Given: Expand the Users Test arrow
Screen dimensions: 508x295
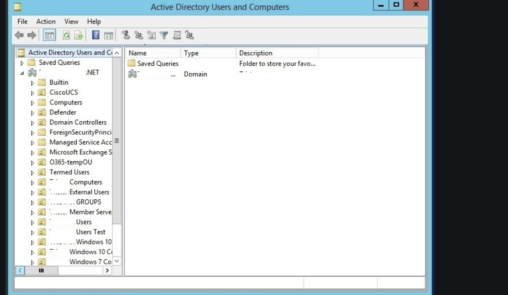Looking at the screenshot, I should pyautogui.click(x=32, y=233).
